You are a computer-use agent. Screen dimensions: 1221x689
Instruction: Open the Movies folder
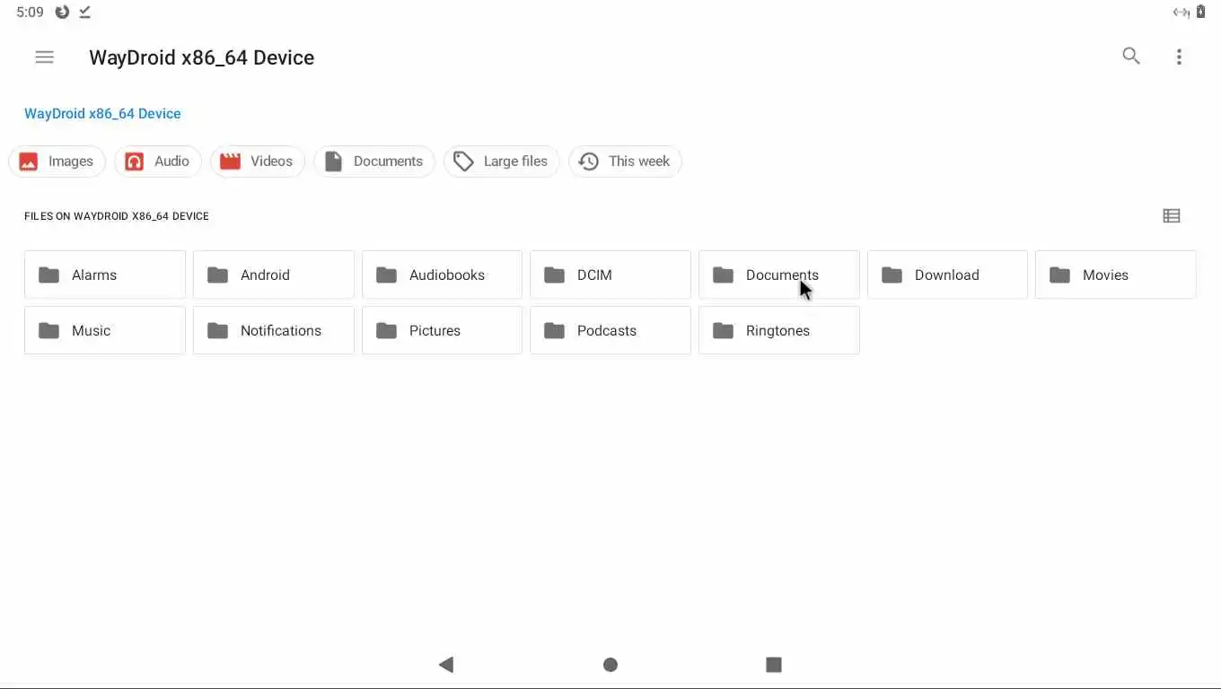click(x=1115, y=275)
